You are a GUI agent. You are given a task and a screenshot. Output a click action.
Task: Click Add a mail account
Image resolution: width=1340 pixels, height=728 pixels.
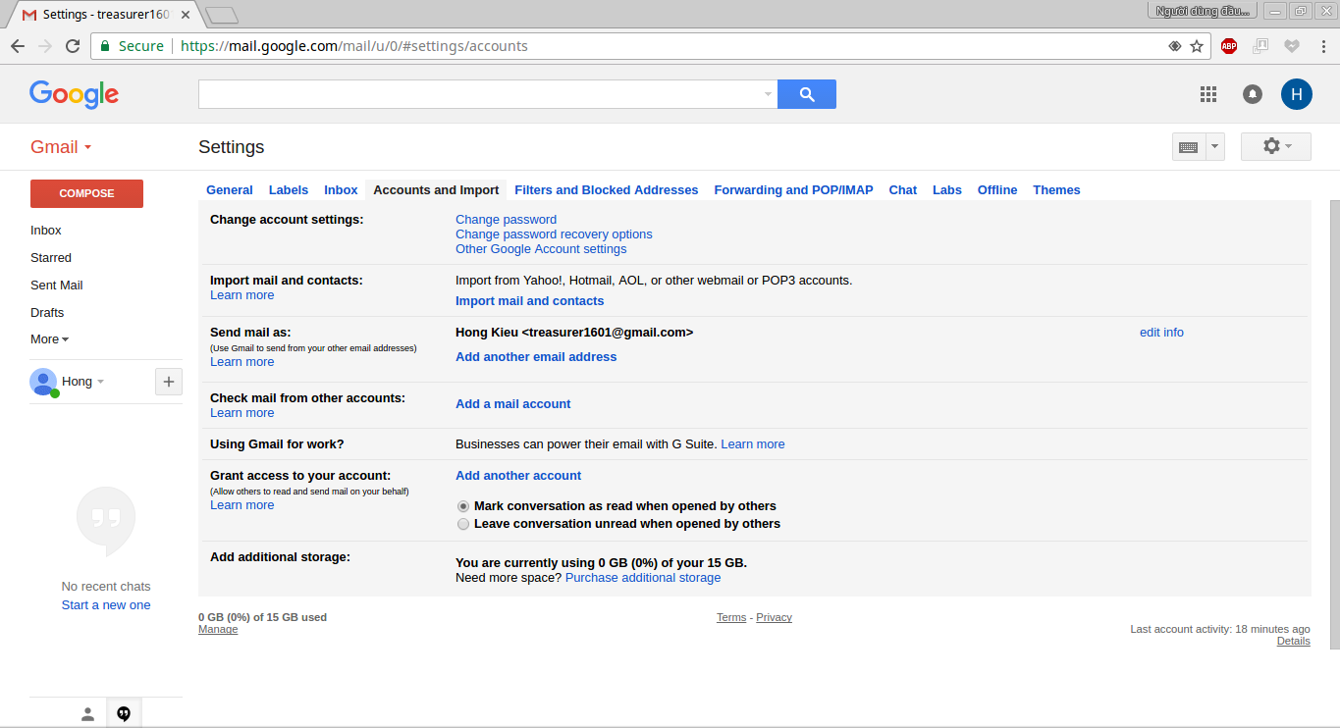[x=512, y=404]
